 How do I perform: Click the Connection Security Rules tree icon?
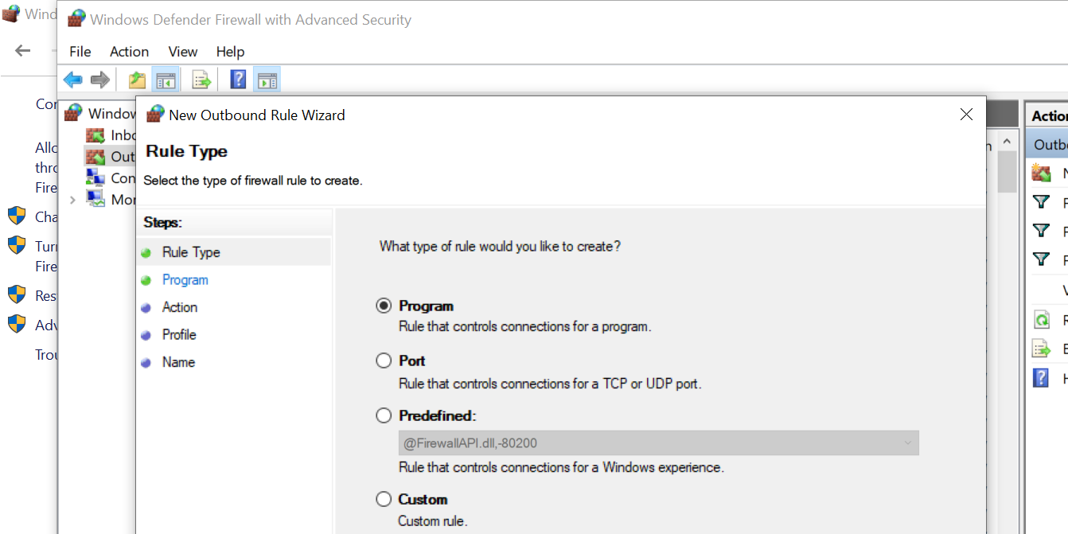pos(95,177)
